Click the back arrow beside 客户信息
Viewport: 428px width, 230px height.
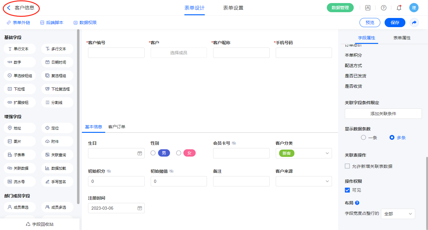point(9,8)
